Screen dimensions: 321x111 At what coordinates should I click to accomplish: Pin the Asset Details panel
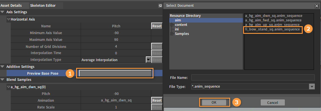pos(160,6)
